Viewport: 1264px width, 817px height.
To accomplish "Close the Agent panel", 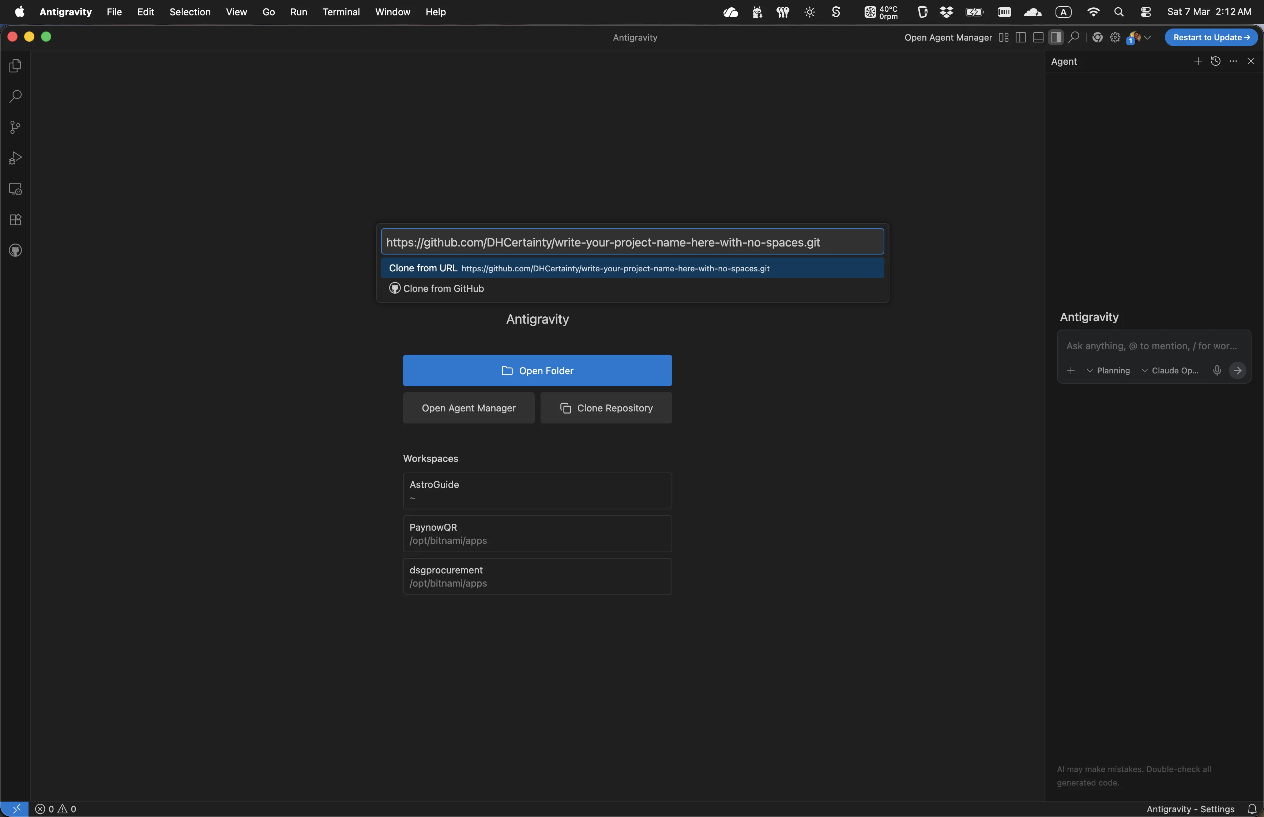I will (x=1250, y=61).
